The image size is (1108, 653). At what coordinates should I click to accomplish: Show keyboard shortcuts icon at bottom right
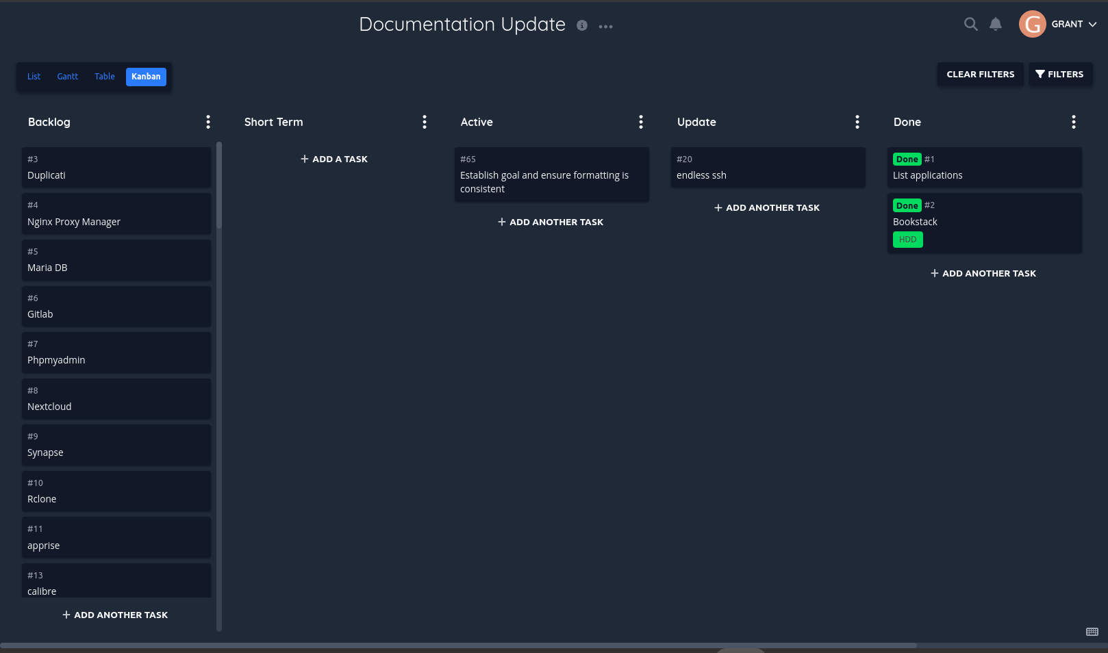[1092, 632]
